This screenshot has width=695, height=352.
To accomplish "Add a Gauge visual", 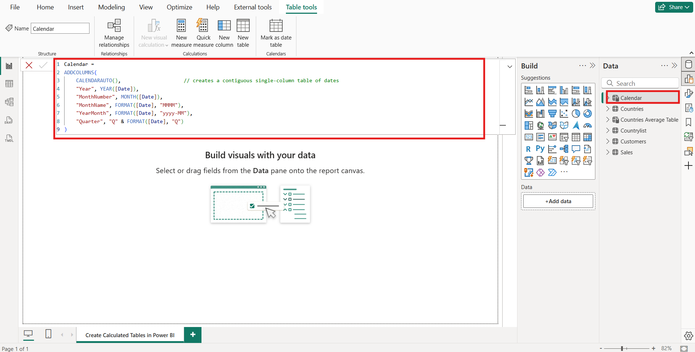I will 587,126.
